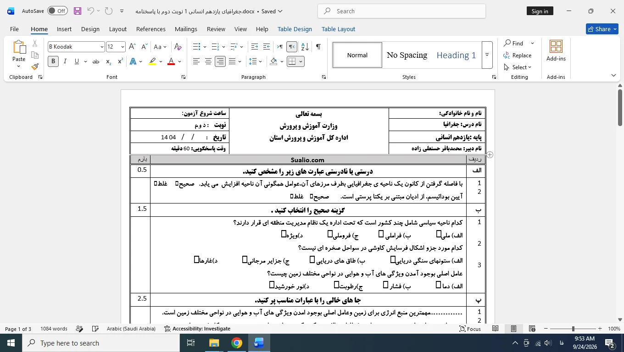The image size is (624, 352).
Task: Toggle Underline formatting
Action: [x=77, y=61]
